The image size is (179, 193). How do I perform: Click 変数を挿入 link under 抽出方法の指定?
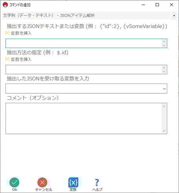click(x=21, y=59)
